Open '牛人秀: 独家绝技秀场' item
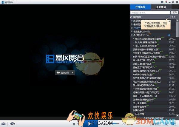 146,42
